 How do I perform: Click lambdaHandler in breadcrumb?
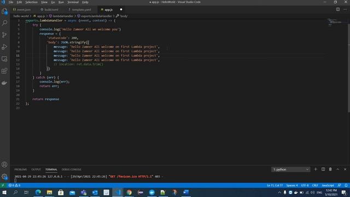coord(63,16)
